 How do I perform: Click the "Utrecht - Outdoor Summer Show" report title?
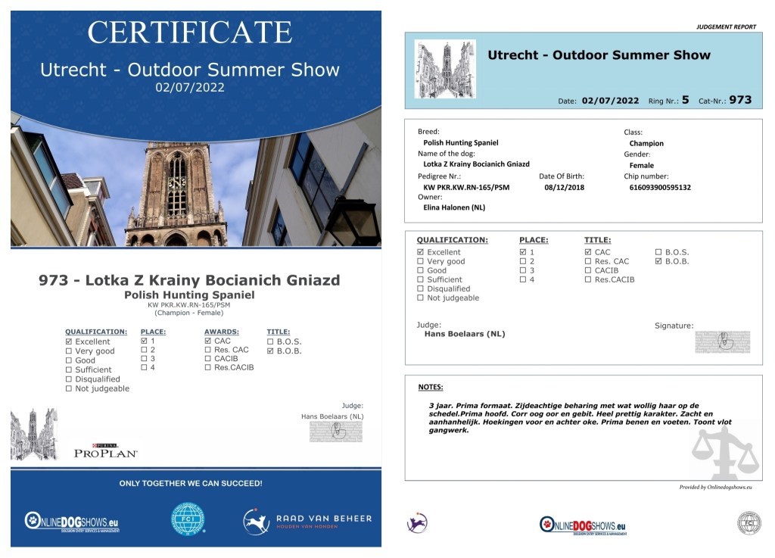click(599, 55)
